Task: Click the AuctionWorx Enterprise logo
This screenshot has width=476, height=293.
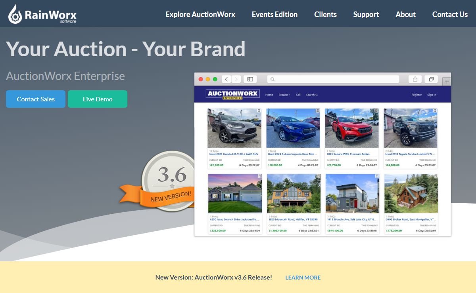Action: pyautogui.click(x=233, y=94)
